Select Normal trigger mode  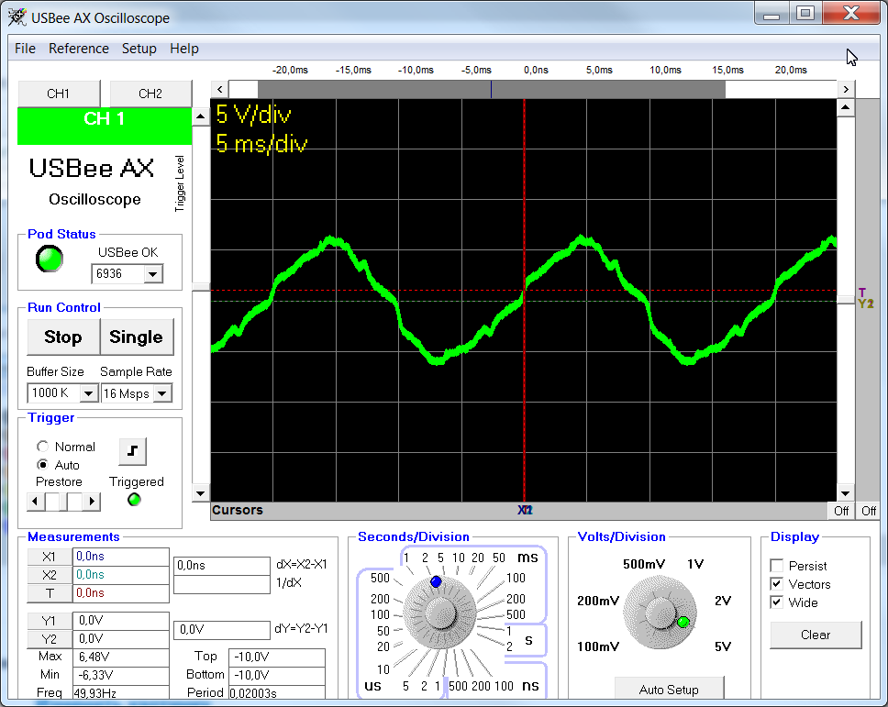[x=42, y=446]
